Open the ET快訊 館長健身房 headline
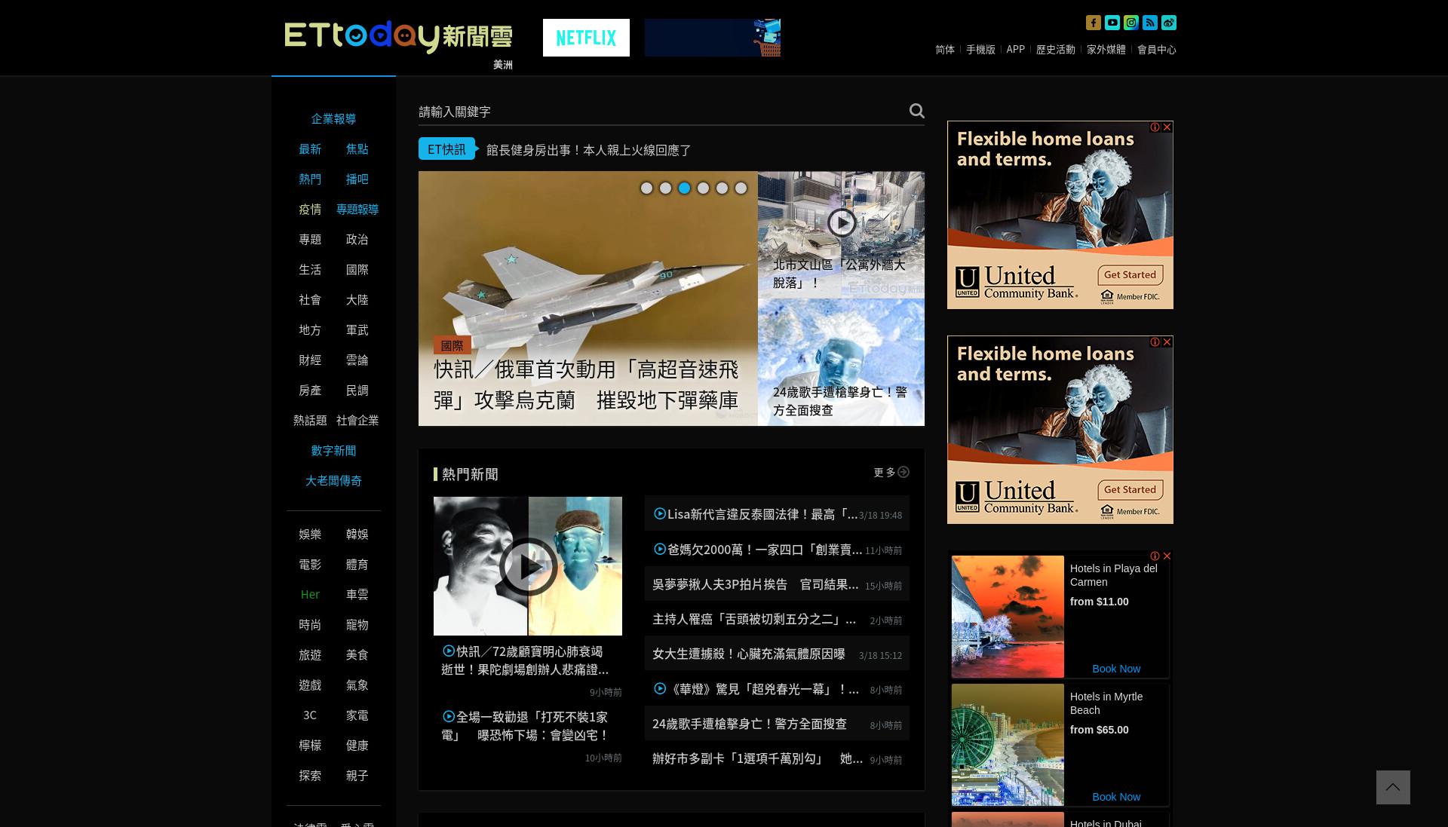This screenshot has width=1448, height=827. coord(589,150)
